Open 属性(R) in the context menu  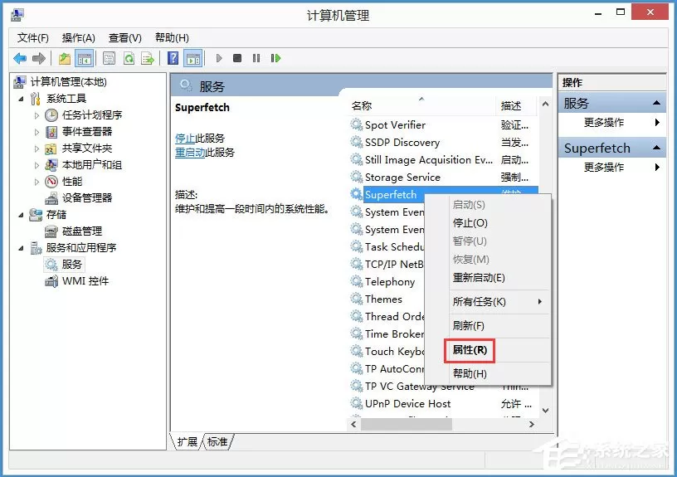click(470, 349)
